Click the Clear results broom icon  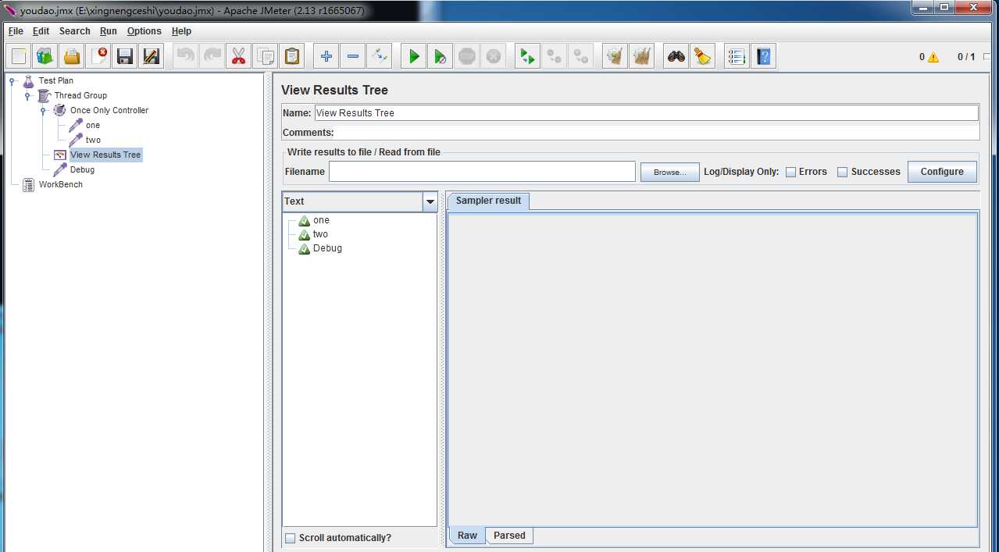pyautogui.click(x=615, y=56)
